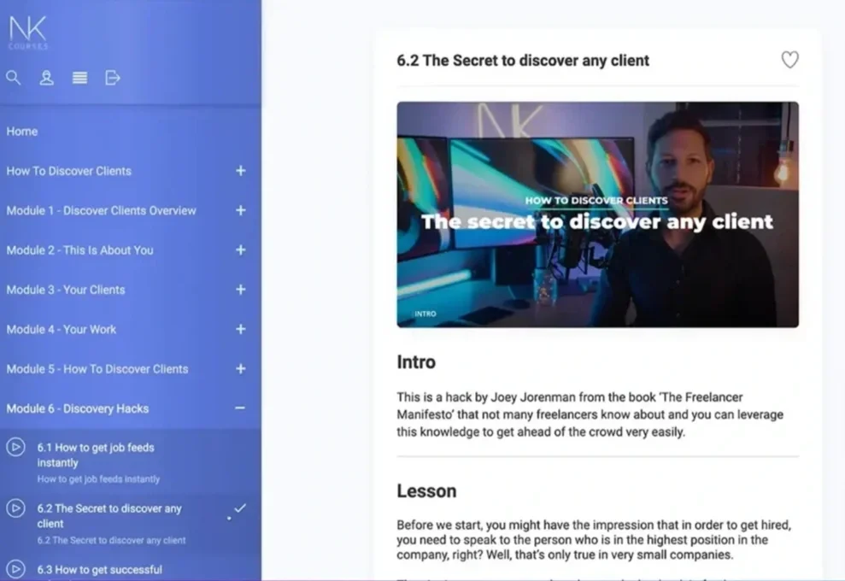Click the lesson video thumbnail

pyautogui.click(x=597, y=214)
